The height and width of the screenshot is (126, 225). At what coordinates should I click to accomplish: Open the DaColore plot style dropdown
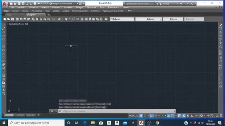click(x=194, y=19)
